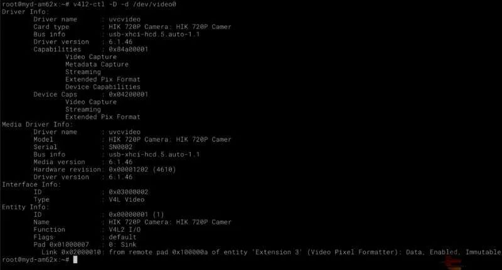
Task: Click the Serial value SN0002
Action: [120, 147]
